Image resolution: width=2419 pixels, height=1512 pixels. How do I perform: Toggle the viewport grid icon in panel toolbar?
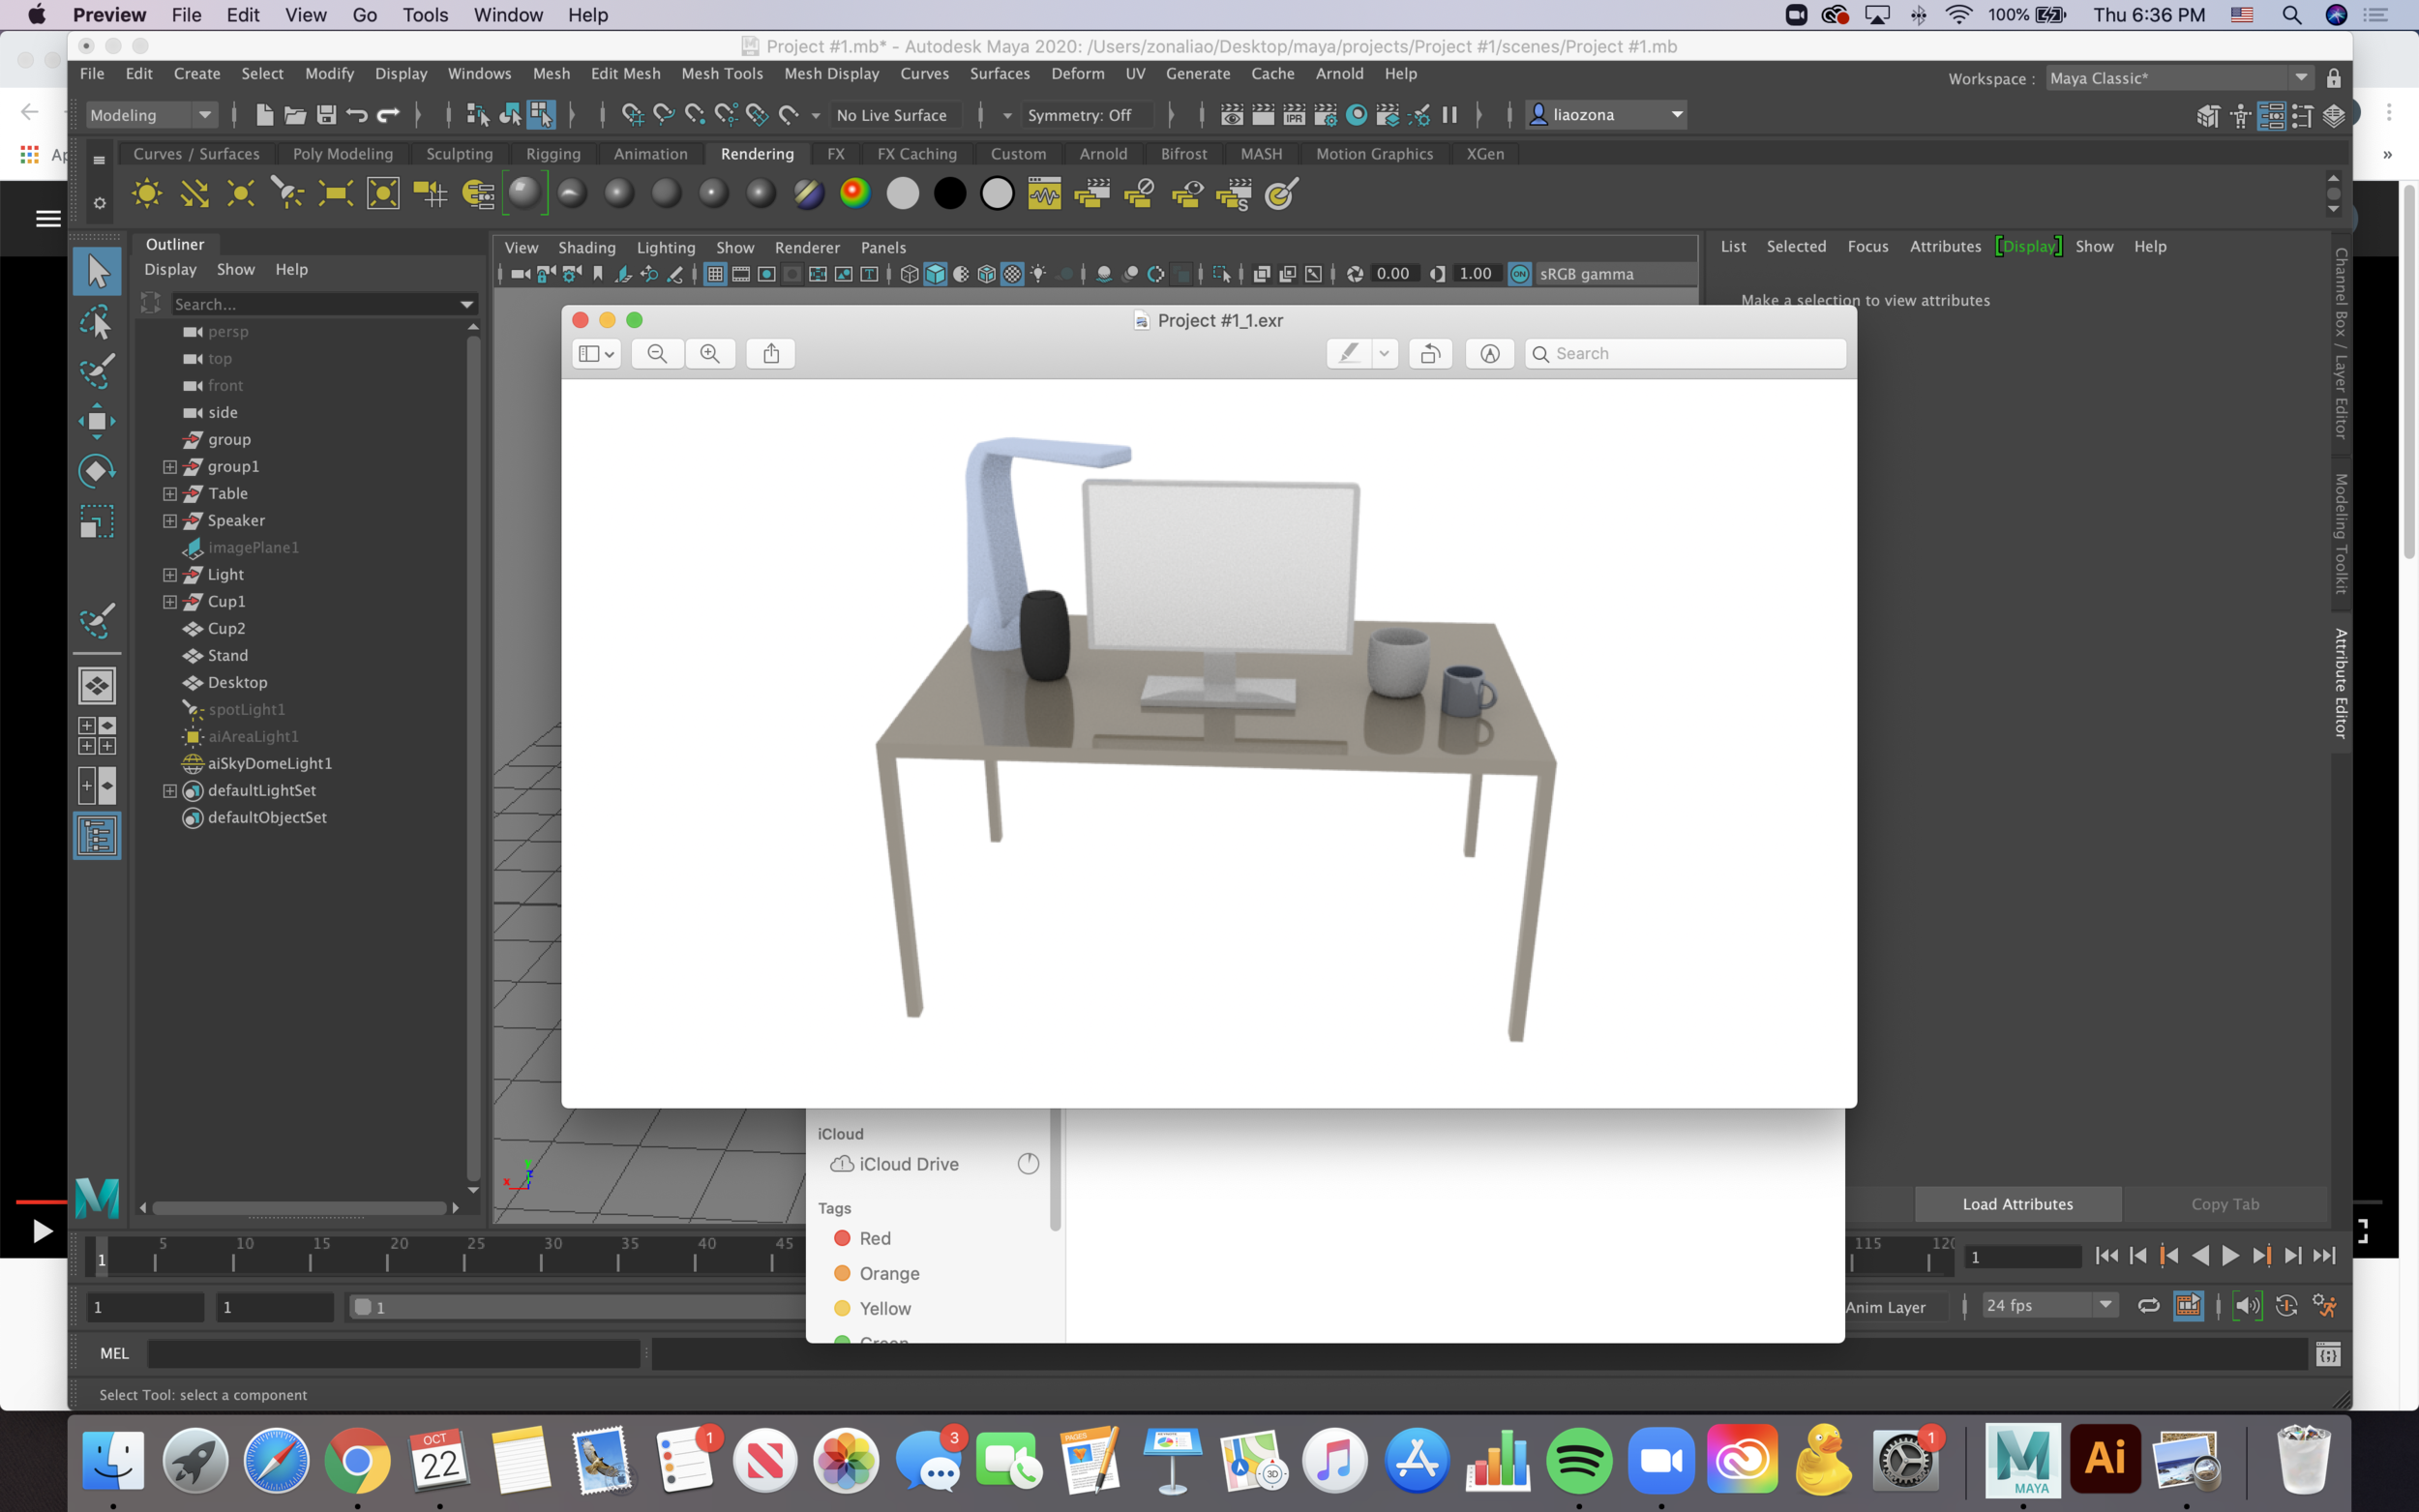715,274
